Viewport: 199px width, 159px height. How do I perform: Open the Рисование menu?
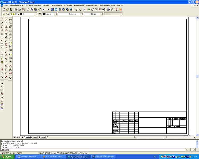coord(68,6)
